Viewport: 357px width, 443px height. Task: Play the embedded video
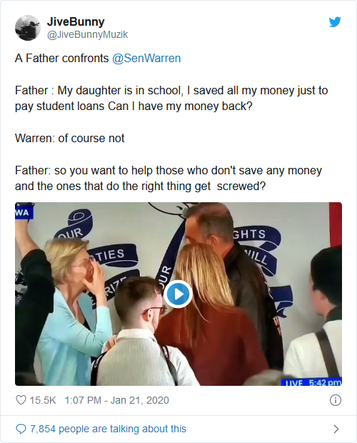[x=178, y=294]
